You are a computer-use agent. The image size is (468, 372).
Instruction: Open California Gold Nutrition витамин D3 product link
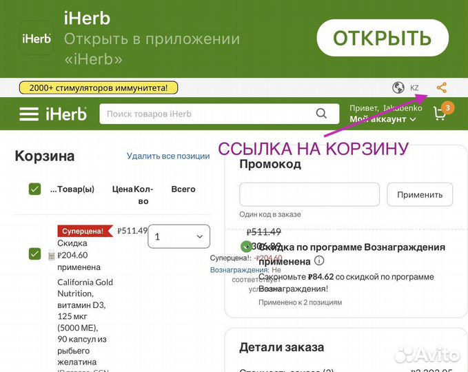point(85,322)
